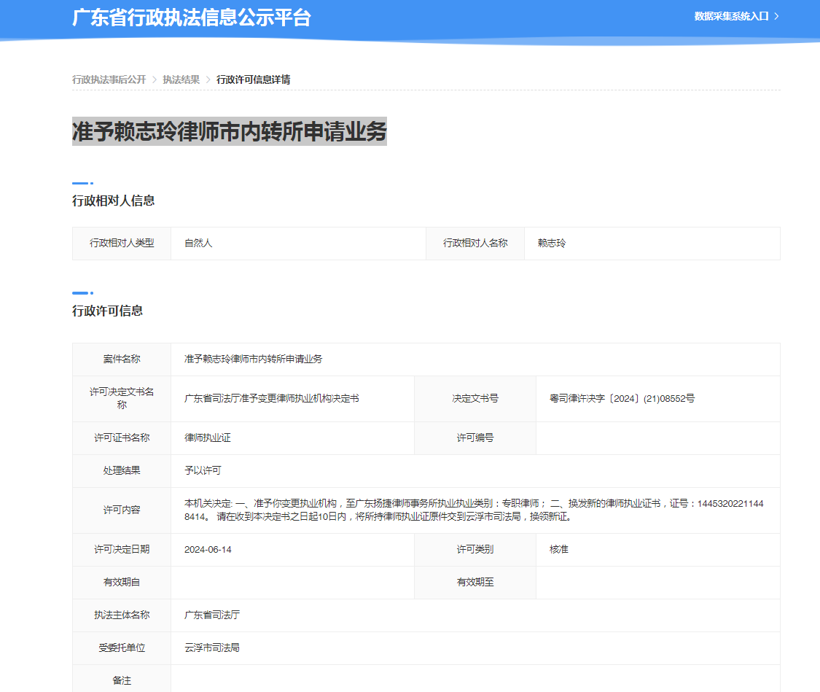Image resolution: width=820 pixels, height=692 pixels.
Task: Click the 广东省行政执法信息公示平台 site title
Action: (x=192, y=18)
